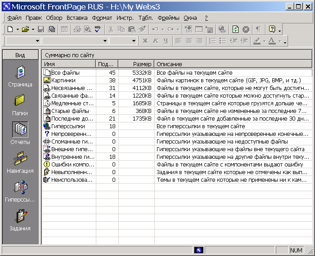Toggle bulleted list
This screenshot has width=315, height=256.
pos(223,41)
